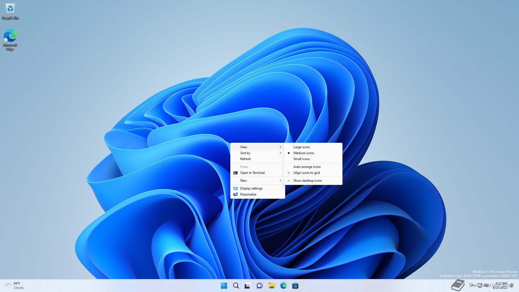Screen dimensions: 519x292
Task: Open the Windows Start button
Action: pyautogui.click(x=224, y=286)
